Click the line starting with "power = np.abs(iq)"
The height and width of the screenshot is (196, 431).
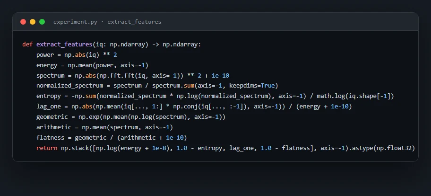(77, 55)
